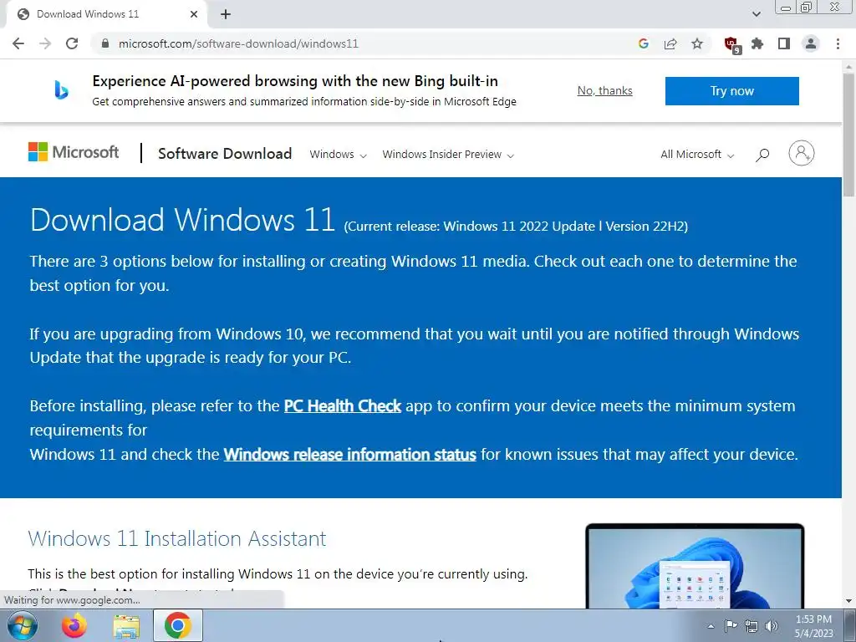Click the Bing logo in banner
The width and height of the screenshot is (856, 642).
[61, 90]
